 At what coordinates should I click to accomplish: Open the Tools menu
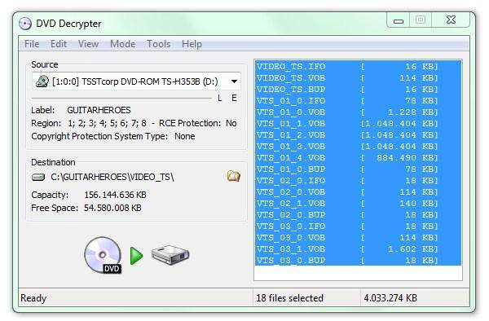coord(158,44)
